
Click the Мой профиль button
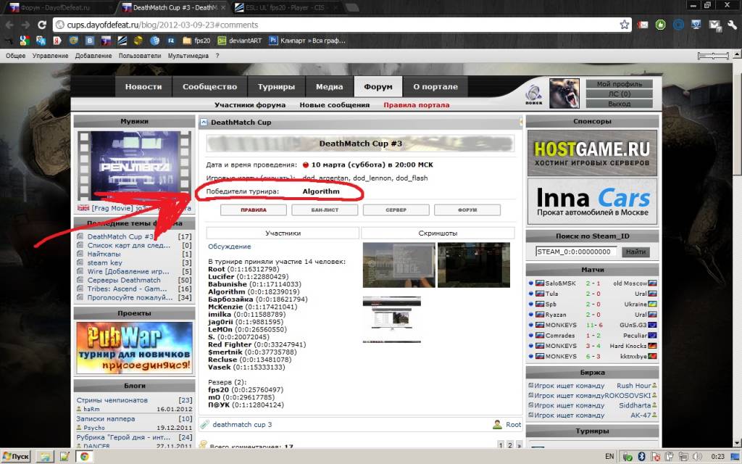click(x=619, y=84)
